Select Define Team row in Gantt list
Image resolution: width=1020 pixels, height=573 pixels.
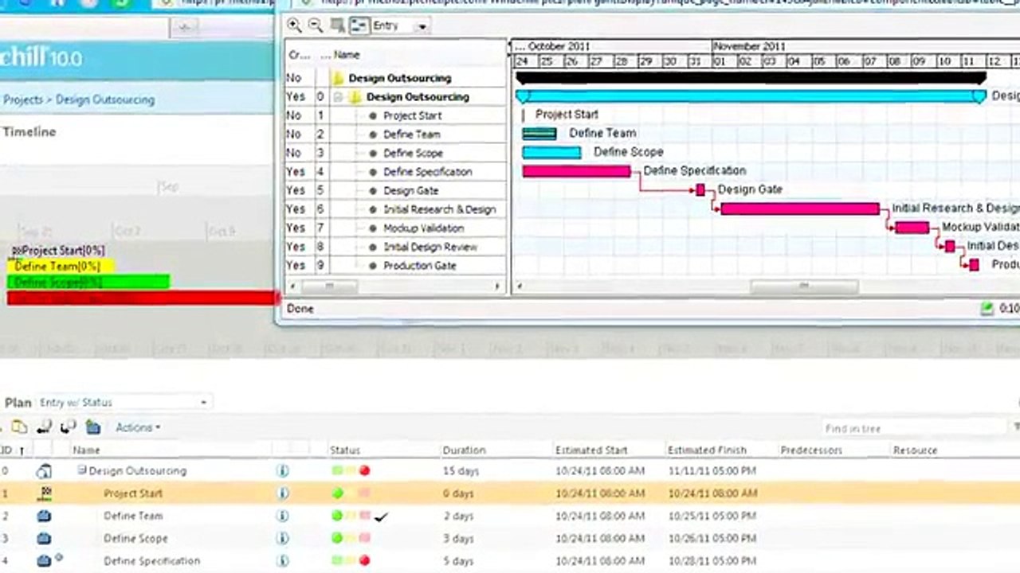tap(396, 134)
